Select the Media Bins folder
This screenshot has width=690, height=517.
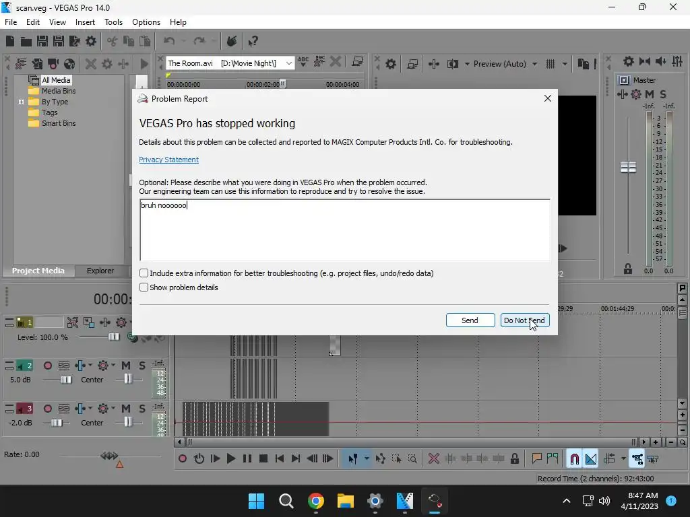(x=59, y=91)
